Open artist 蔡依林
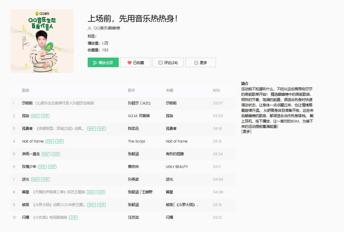This screenshot has width=344, height=232. (133, 167)
